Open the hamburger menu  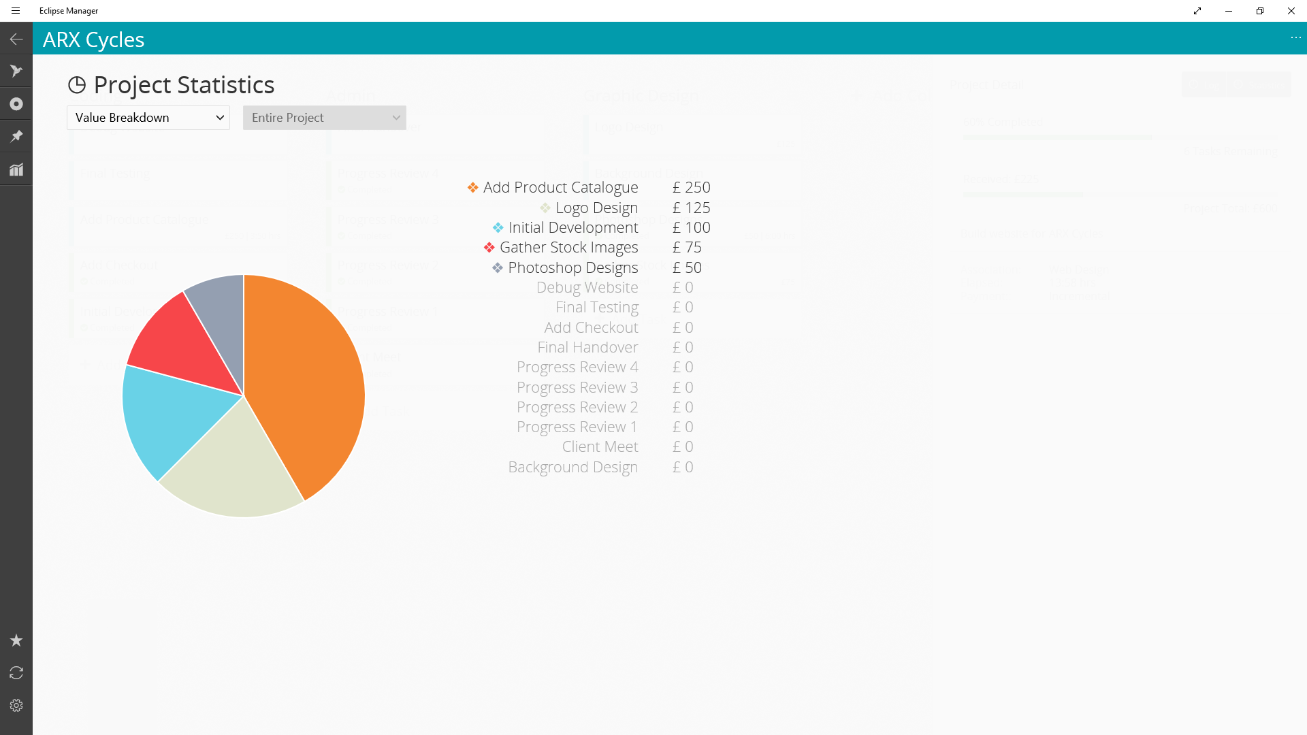coord(16,11)
